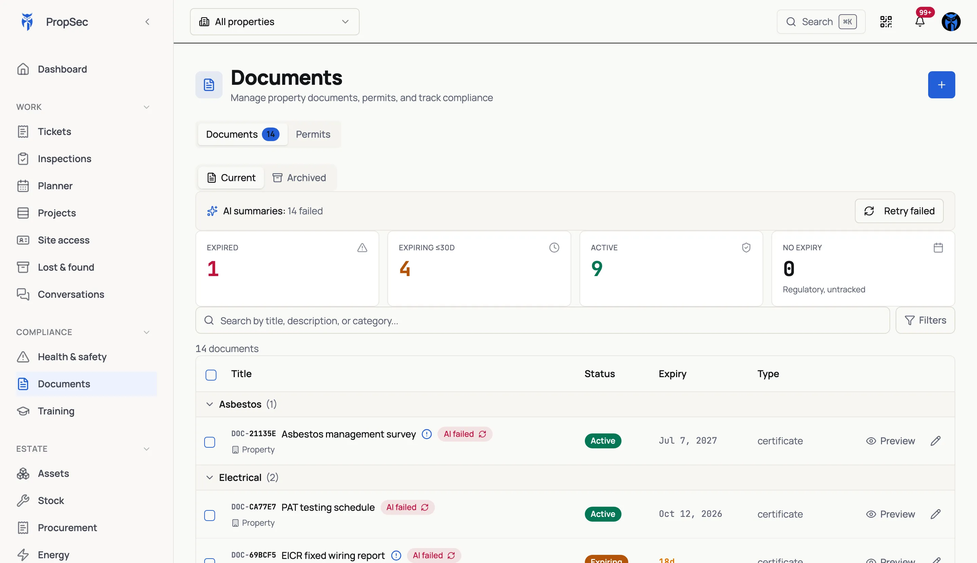Screen dimensions: 977x563
Task: Open the user profile avatar
Action: tap(951, 22)
